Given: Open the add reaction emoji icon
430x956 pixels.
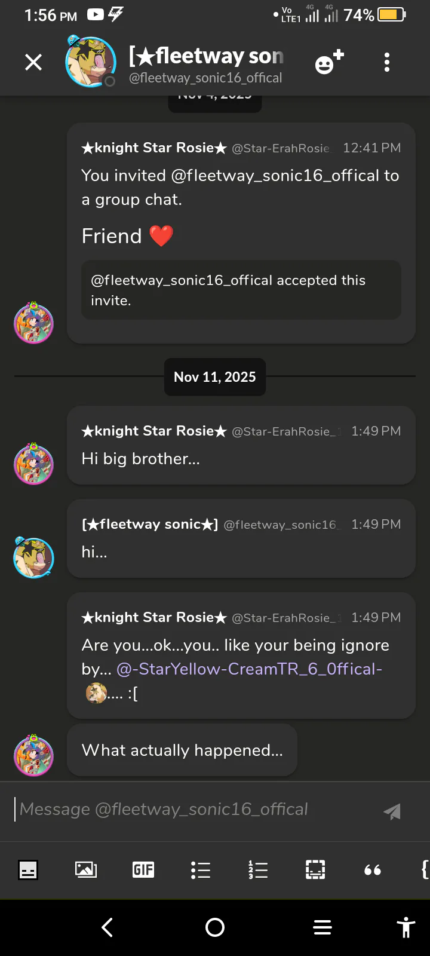Looking at the screenshot, I should (x=329, y=62).
